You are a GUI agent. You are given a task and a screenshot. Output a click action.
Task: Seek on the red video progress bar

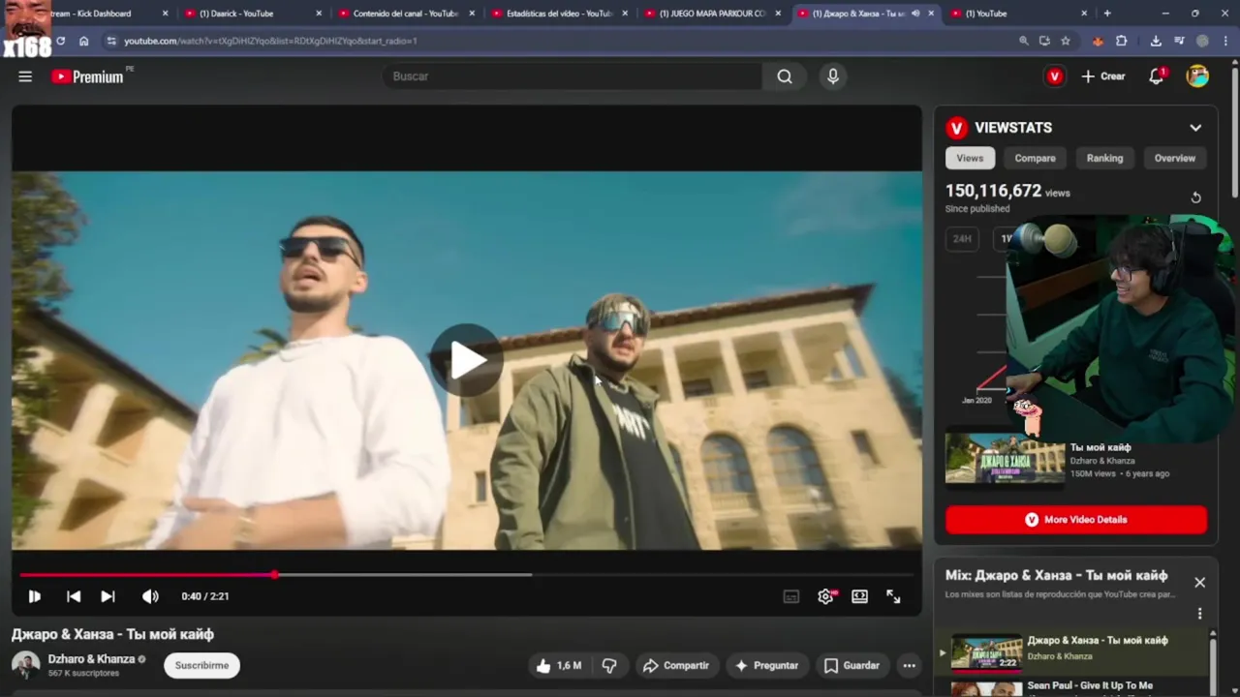point(467,575)
